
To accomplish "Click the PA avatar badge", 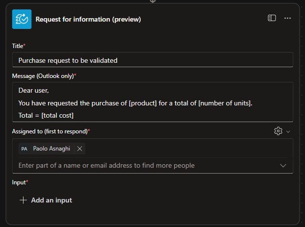I will pos(24,149).
